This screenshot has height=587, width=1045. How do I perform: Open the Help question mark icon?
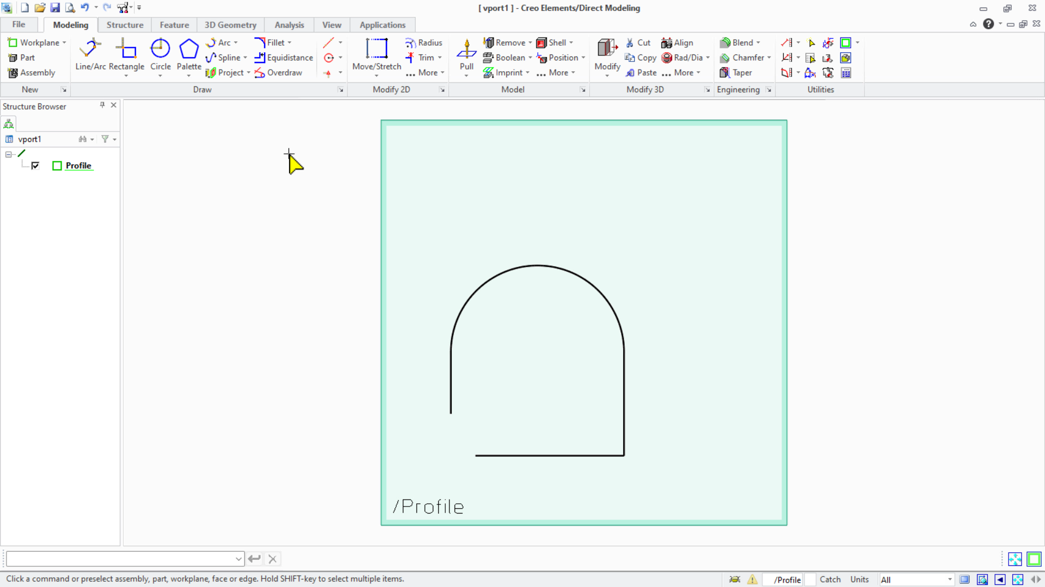(x=988, y=24)
